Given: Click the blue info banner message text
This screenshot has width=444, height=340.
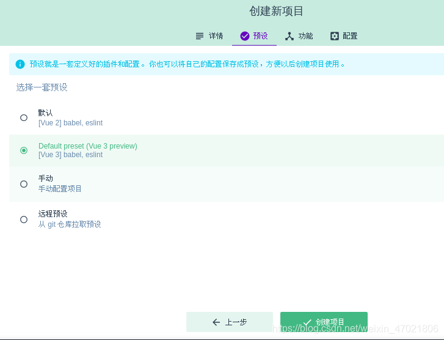Looking at the screenshot, I should click(187, 64).
